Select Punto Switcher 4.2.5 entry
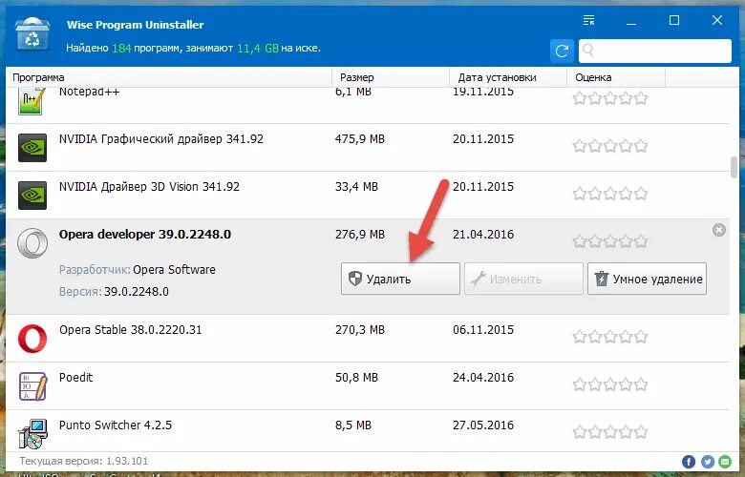Viewport: 745px width, 477px height. point(116,425)
